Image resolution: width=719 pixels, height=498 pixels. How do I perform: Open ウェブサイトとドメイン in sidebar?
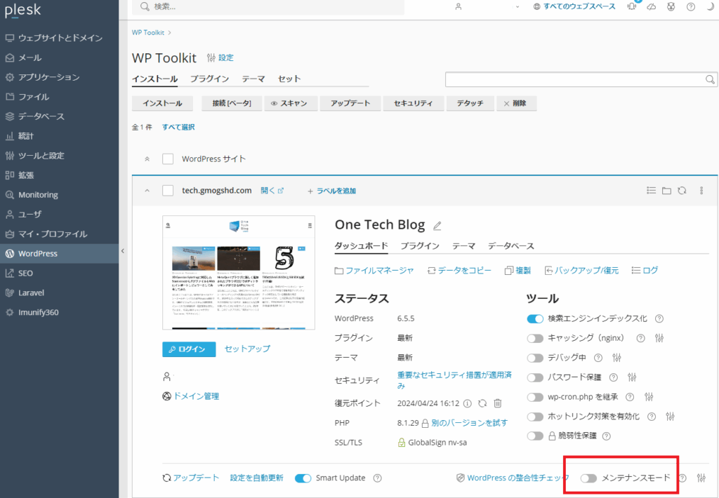(x=60, y=38)
